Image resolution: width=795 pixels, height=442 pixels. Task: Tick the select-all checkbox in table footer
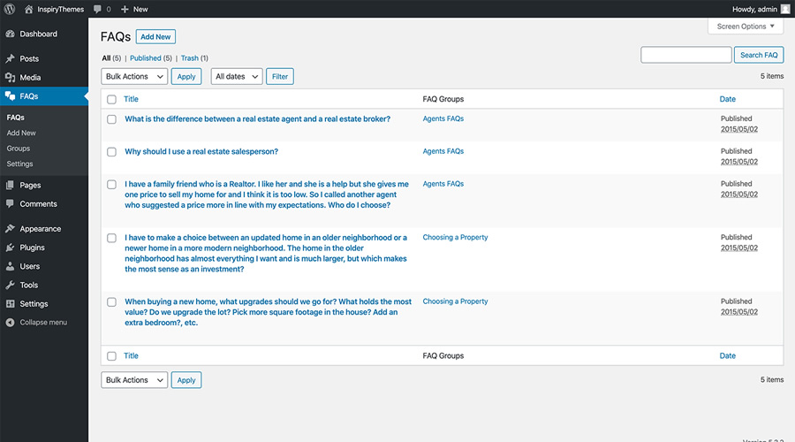click(x=111, y=356)
